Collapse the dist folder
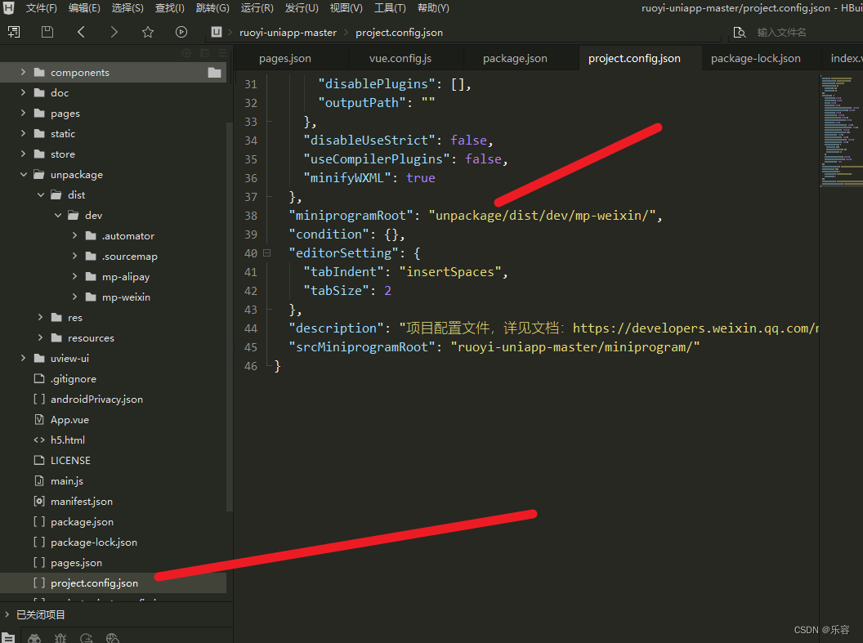The image size is (863, 643). click(x=41, y=194)
